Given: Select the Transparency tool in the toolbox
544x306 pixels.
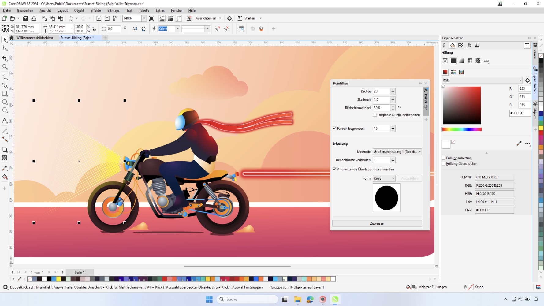Looking at the screenshot, I should 5,158.
